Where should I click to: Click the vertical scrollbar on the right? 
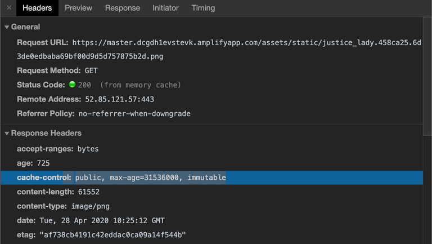[x=427, y=76]
